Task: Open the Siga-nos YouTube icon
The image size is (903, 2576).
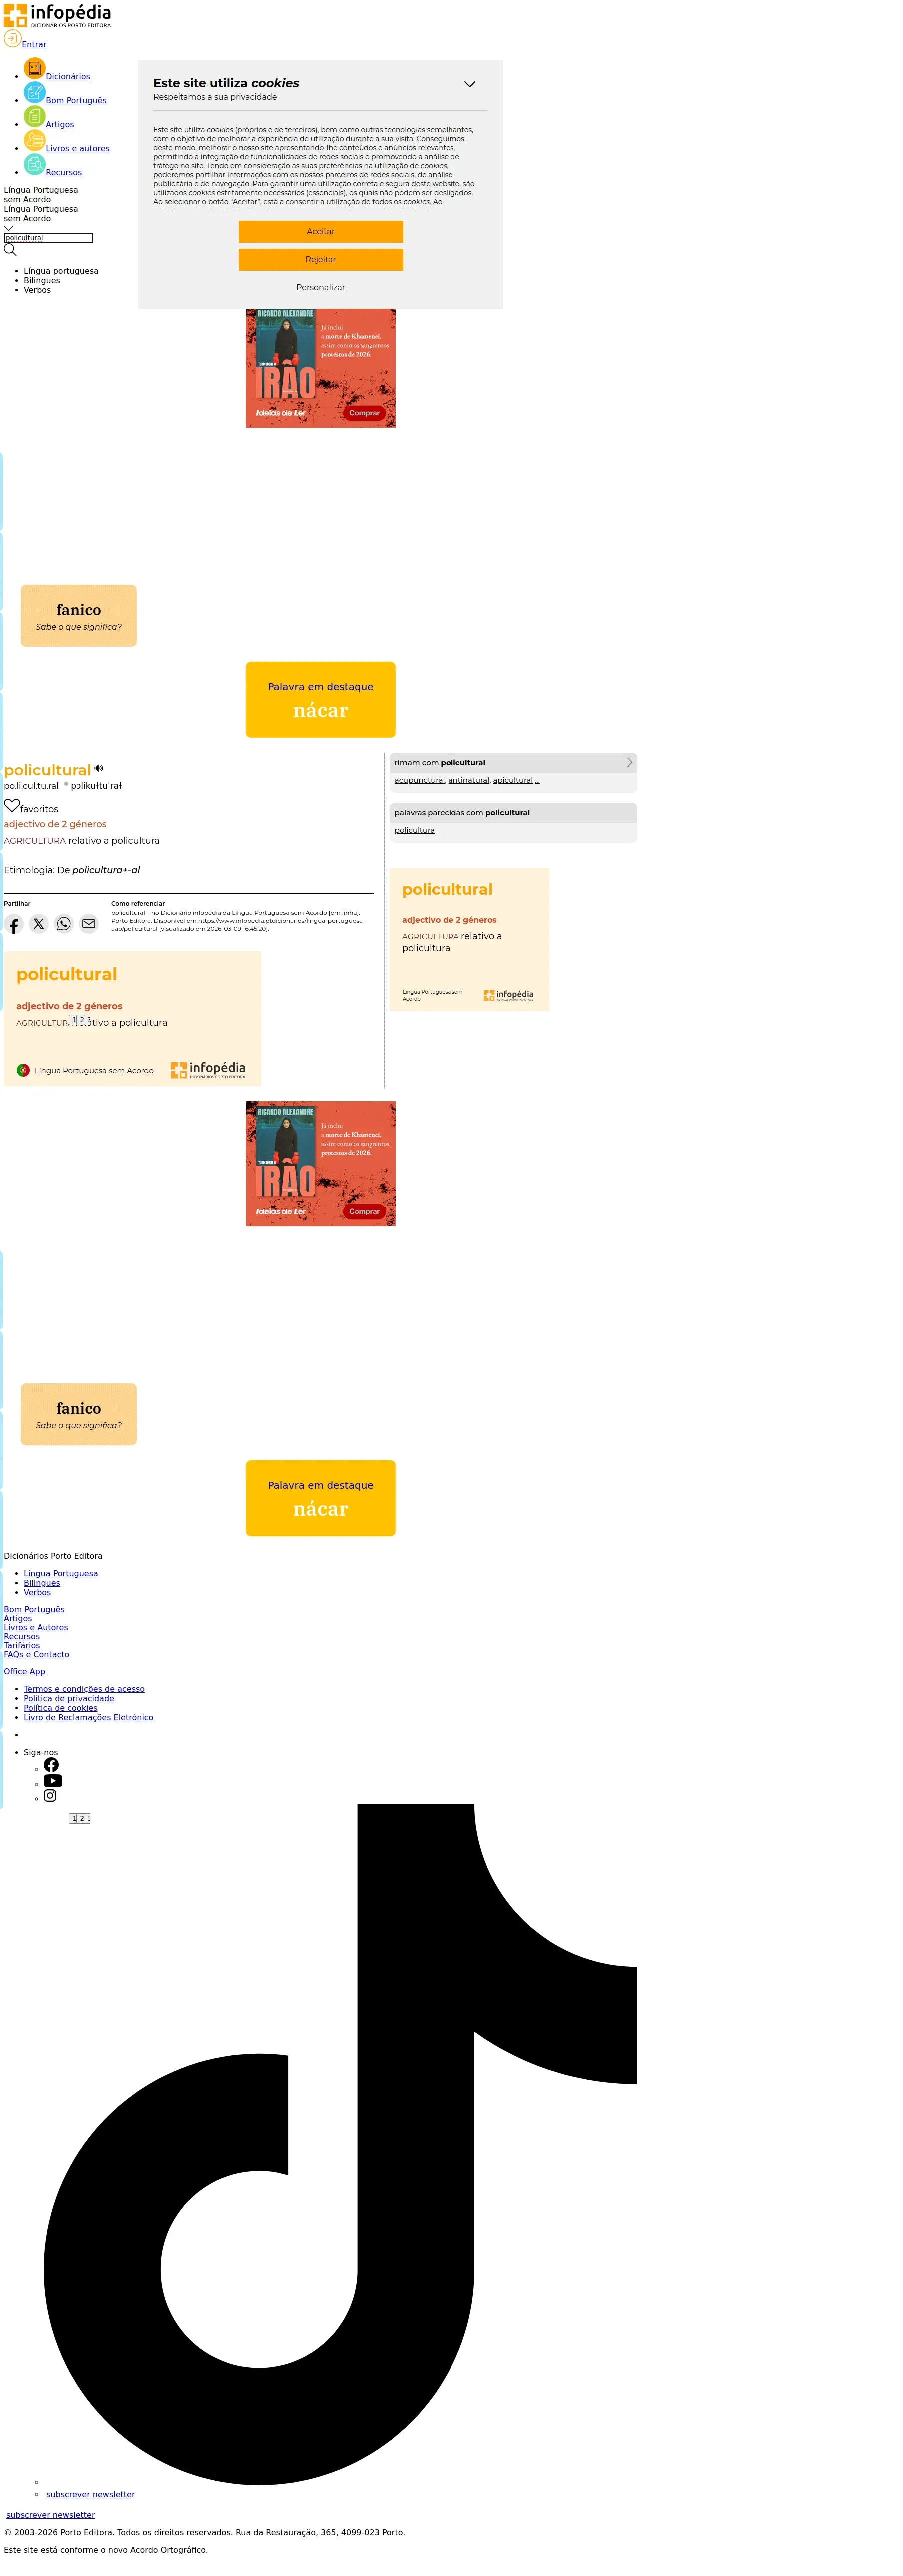Action: tap(53, 1781)
